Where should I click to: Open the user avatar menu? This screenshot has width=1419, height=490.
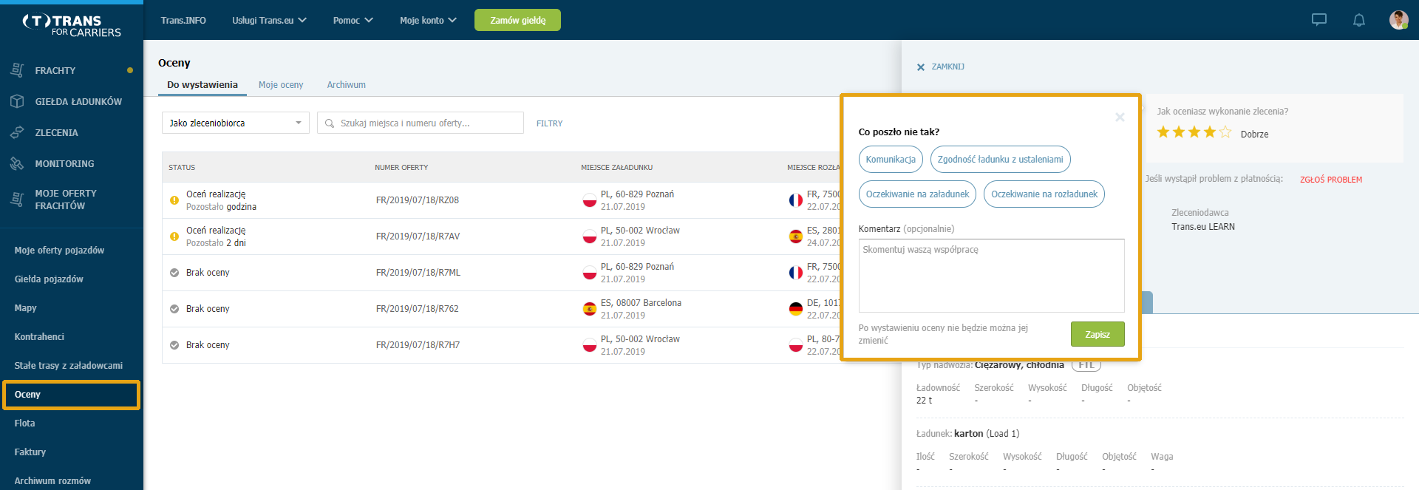(1398, 20)
